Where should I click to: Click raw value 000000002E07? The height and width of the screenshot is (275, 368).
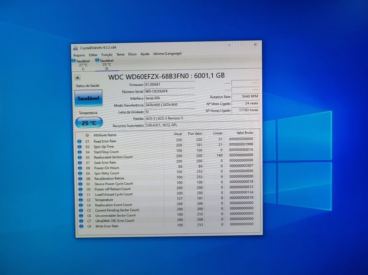(x=241, y=165)
